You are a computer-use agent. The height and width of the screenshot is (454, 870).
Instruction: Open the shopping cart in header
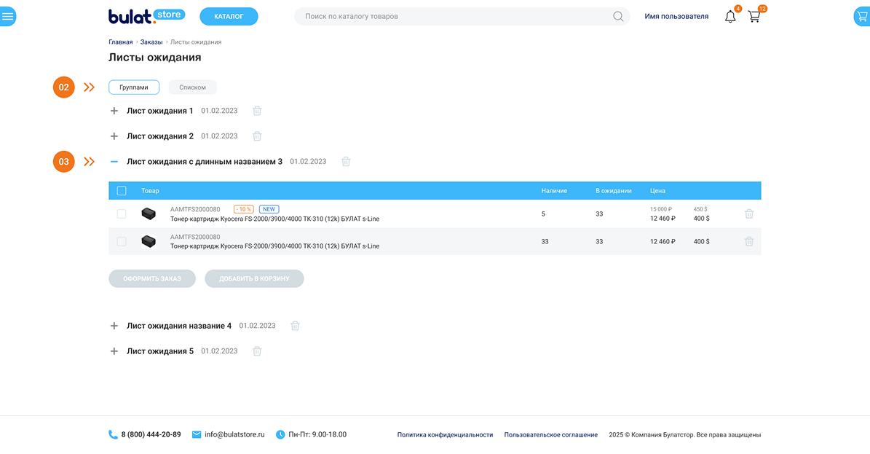tap(754, 17)
